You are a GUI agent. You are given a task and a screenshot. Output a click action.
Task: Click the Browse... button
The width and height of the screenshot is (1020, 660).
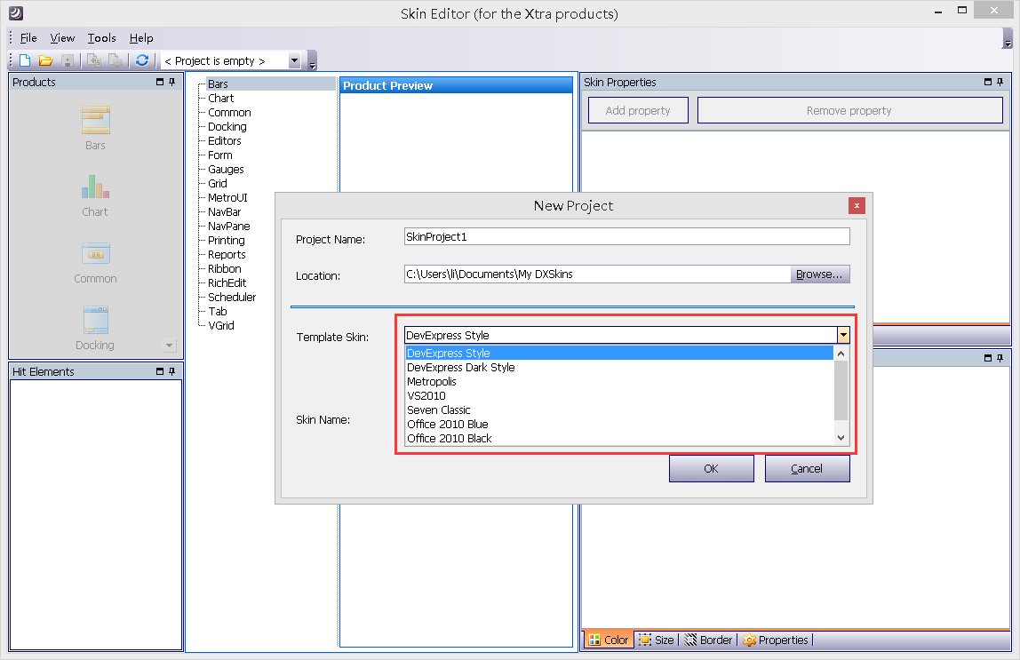[x=819, y=274]
